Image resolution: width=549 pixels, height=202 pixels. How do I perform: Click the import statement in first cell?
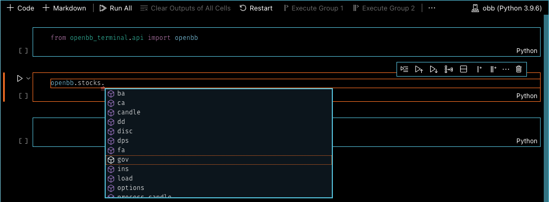point(124,37)
